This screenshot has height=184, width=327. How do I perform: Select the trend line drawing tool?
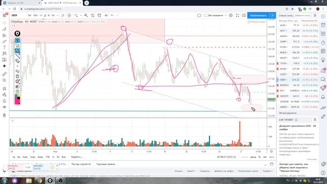pos(4,29)
